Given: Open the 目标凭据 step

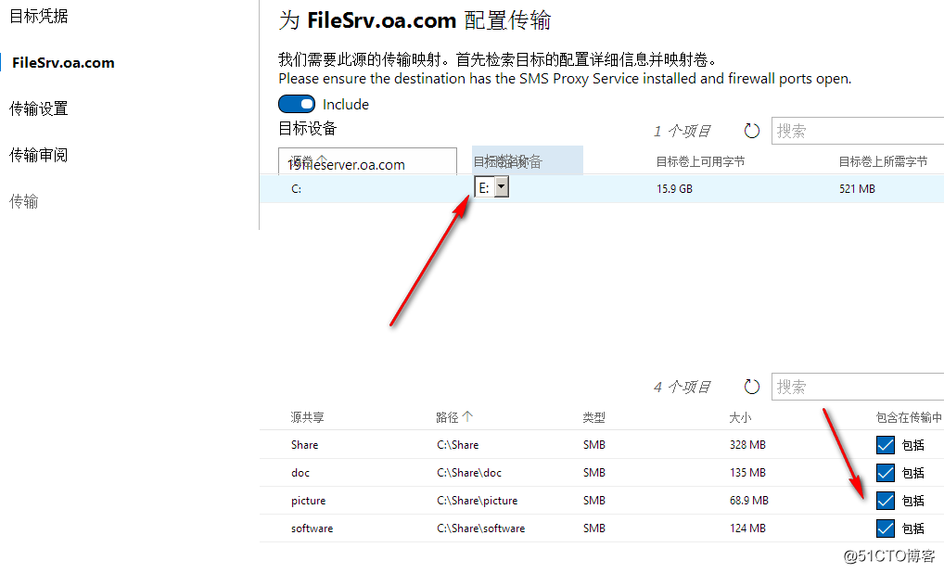Looking at the screenshot, I should [39, 17].
